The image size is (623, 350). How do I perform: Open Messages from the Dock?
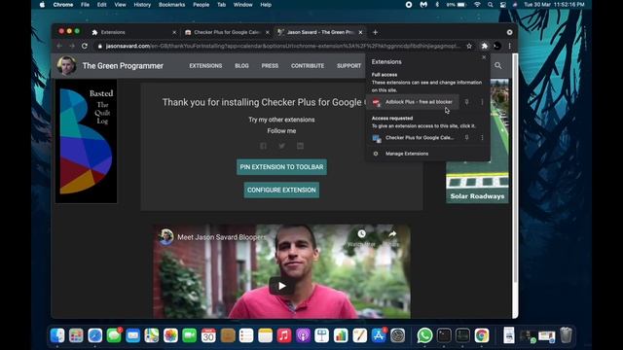point(114,335)
